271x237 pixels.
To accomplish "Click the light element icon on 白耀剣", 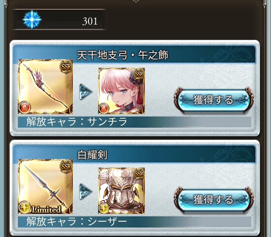I will coord(25,207).
